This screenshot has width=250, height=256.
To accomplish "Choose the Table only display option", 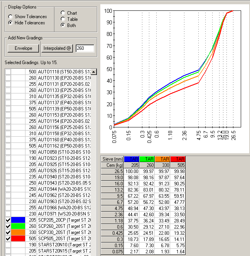I will 63,19.
